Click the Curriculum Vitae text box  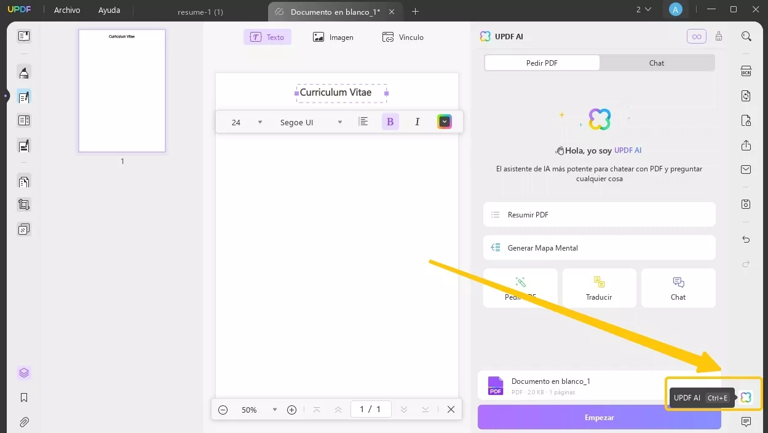click(341, 93)
